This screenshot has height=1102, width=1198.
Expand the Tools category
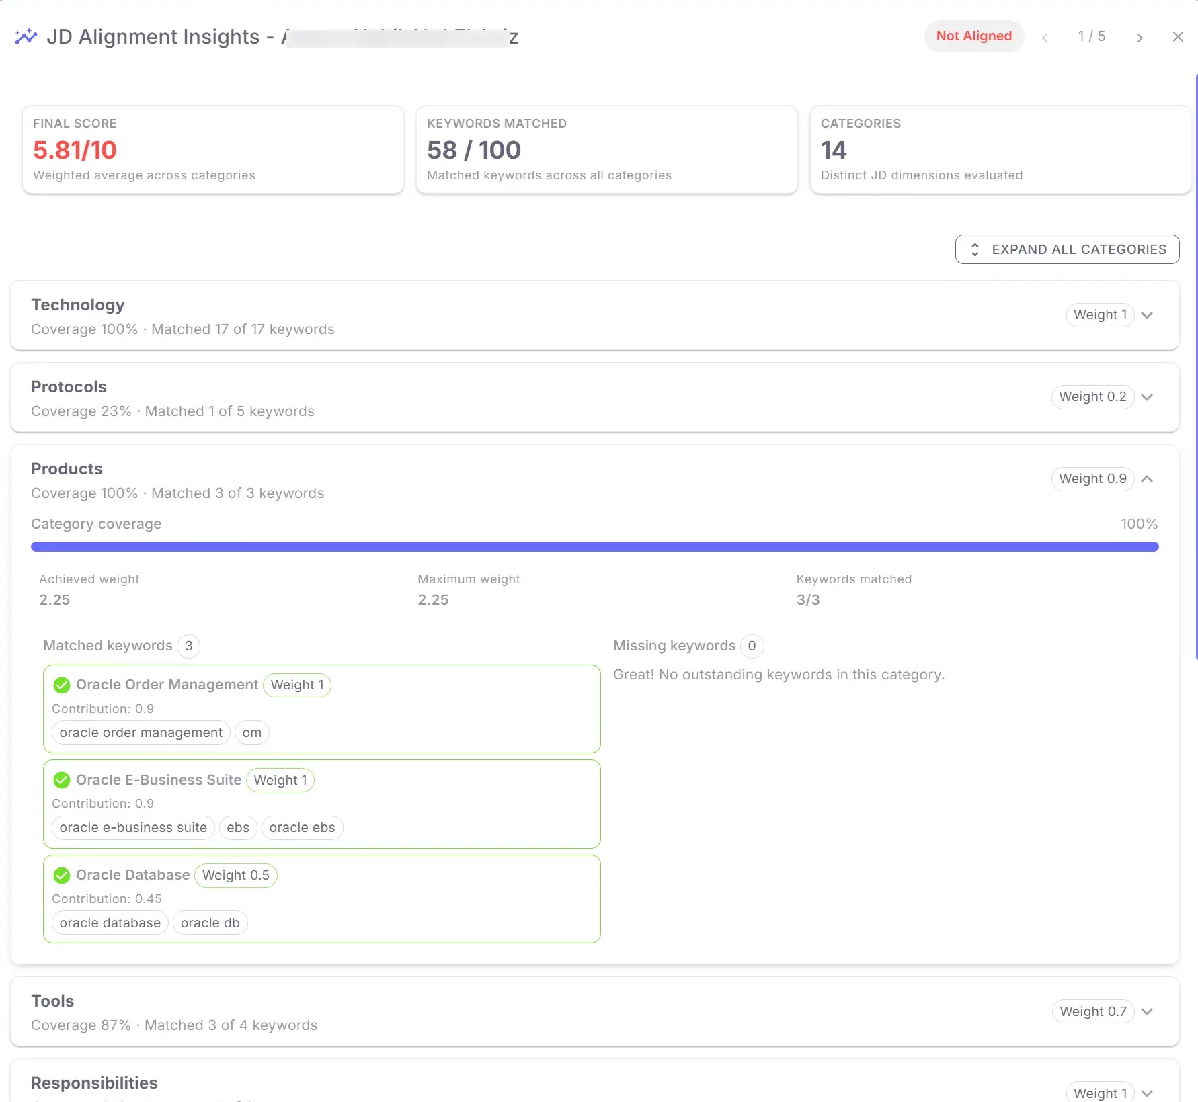(x=1147, y=1011)
